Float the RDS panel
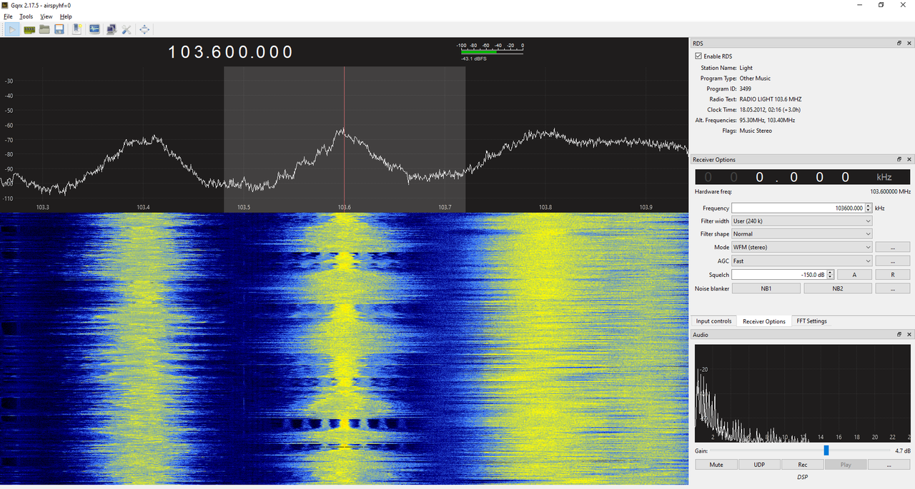The height and width of the screenshot is (489, 915). [x=899, y=44]
